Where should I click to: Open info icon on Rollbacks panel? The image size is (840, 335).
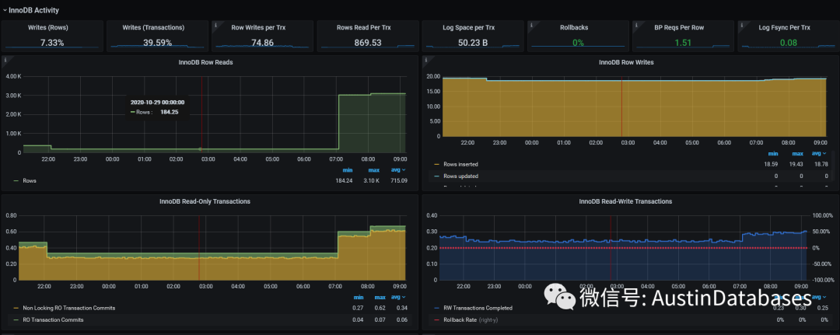[530, 23]
